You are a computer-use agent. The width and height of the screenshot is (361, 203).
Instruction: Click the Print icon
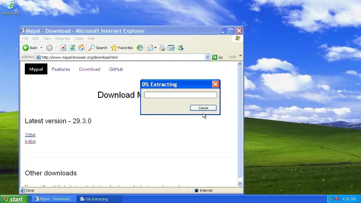162,48
